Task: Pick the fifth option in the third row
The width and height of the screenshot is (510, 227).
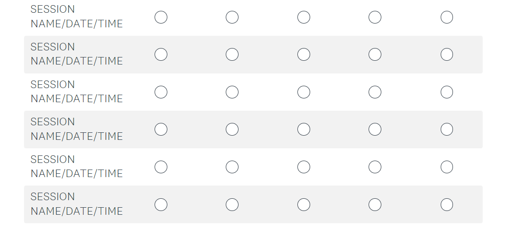Action: tap(447, 92)
